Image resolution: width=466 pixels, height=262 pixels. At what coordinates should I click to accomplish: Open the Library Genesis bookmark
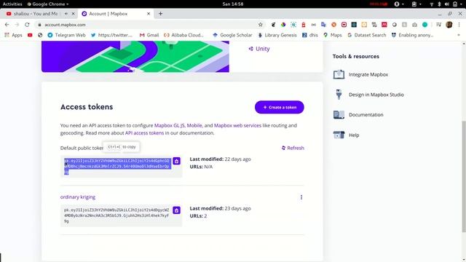pos(277,35)
